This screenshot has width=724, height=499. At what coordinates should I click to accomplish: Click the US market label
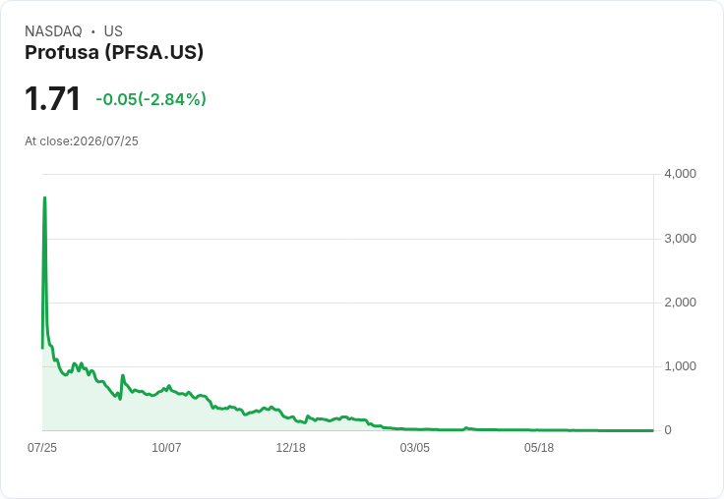click(113, 31)
